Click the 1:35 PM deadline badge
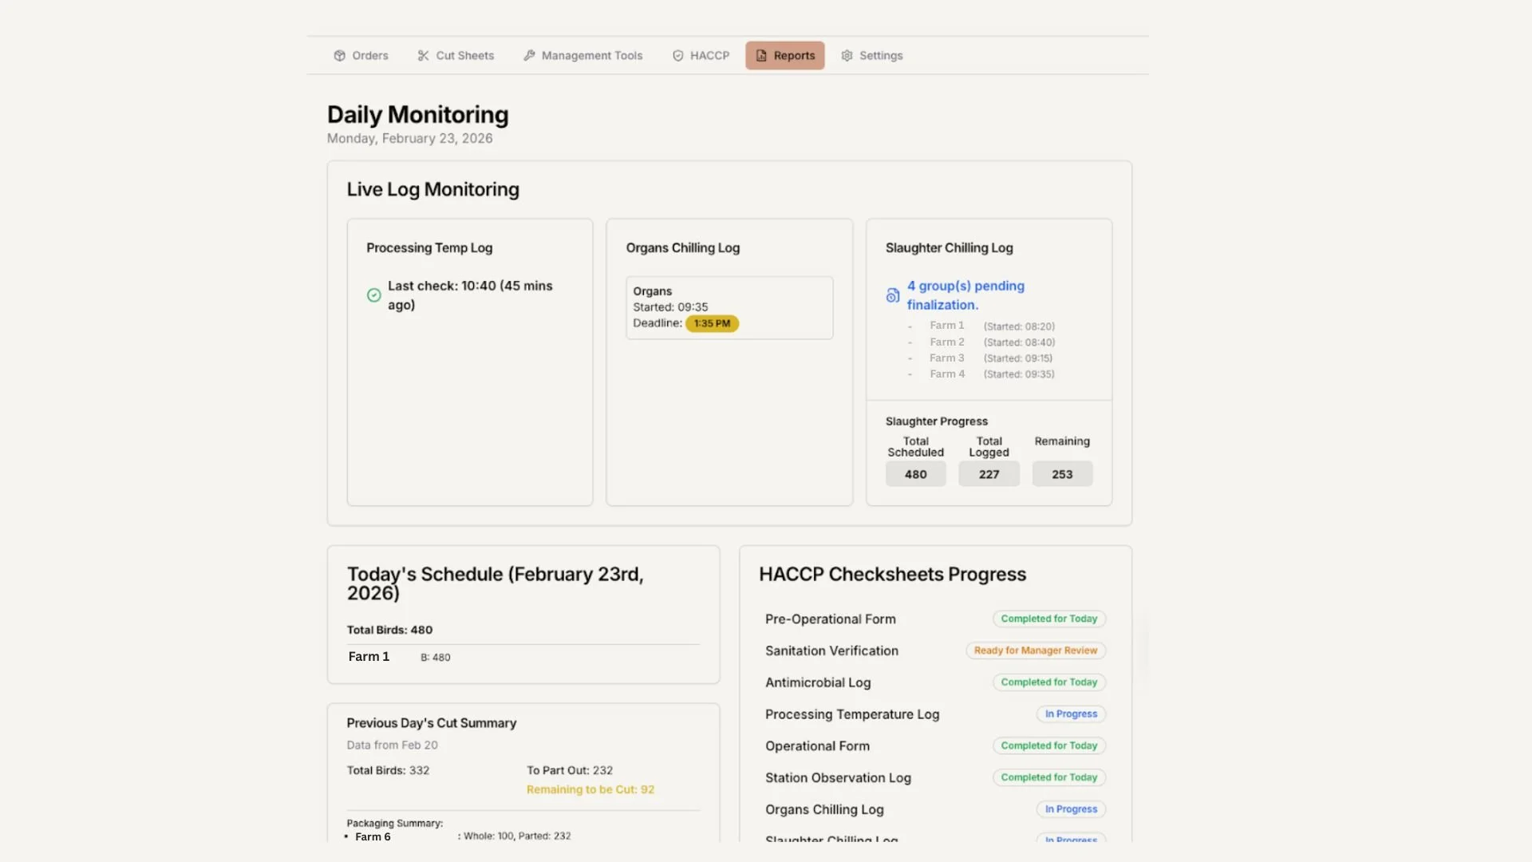Image resolution: width=1532 pixels, height=862 pixels. point(712,324)
